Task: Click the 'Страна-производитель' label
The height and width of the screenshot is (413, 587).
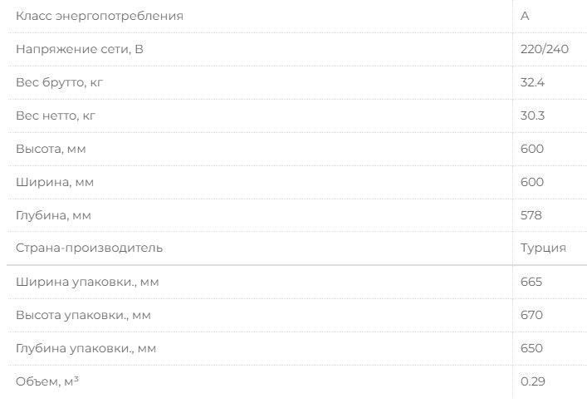Action: click(90, 248)
